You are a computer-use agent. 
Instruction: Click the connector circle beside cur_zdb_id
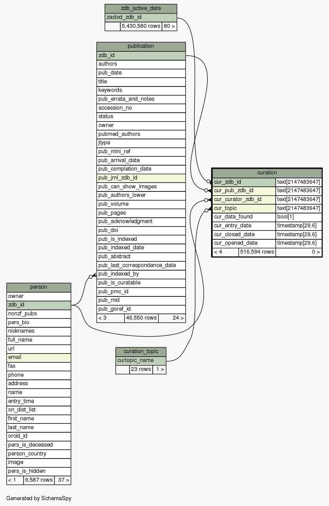(x=208, y=181)
